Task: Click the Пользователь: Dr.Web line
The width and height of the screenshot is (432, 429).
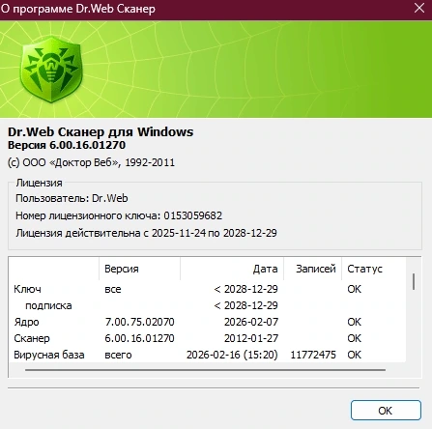Action: 72,198
